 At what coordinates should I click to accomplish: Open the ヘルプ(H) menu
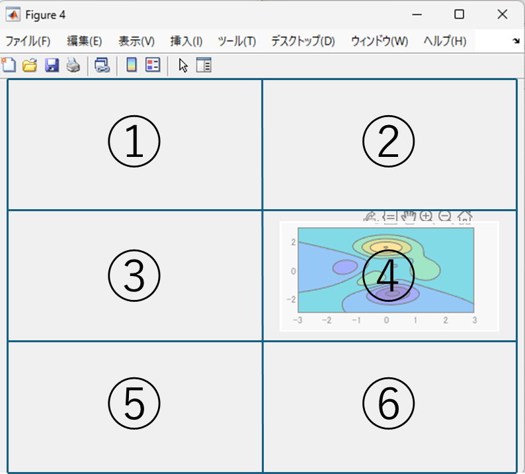[x=445, y=41]
